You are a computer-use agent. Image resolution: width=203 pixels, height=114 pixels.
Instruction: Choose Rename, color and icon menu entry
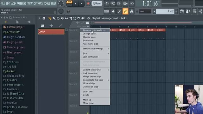95,30
